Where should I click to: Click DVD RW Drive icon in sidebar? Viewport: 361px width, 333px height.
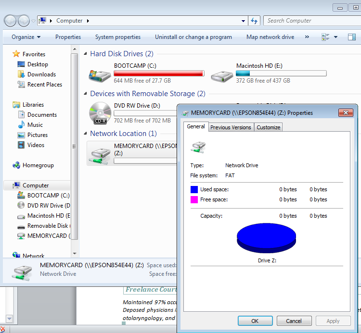[21, 205]
